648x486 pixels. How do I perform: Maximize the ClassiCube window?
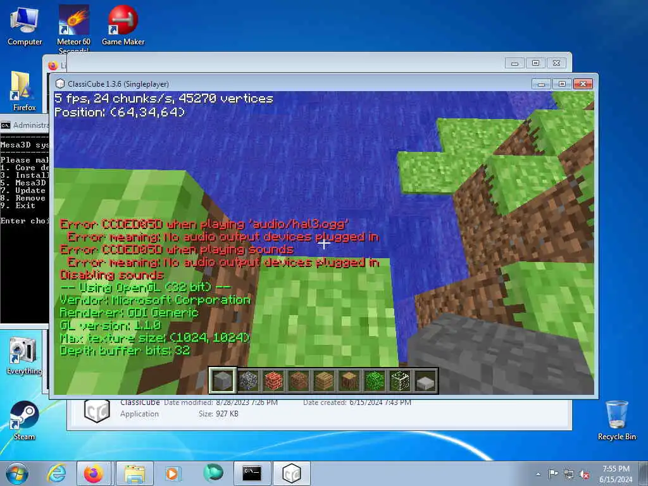(562, 84)
